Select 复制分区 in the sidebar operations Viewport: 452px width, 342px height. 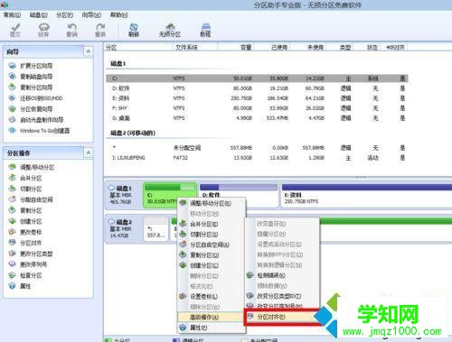31,210
